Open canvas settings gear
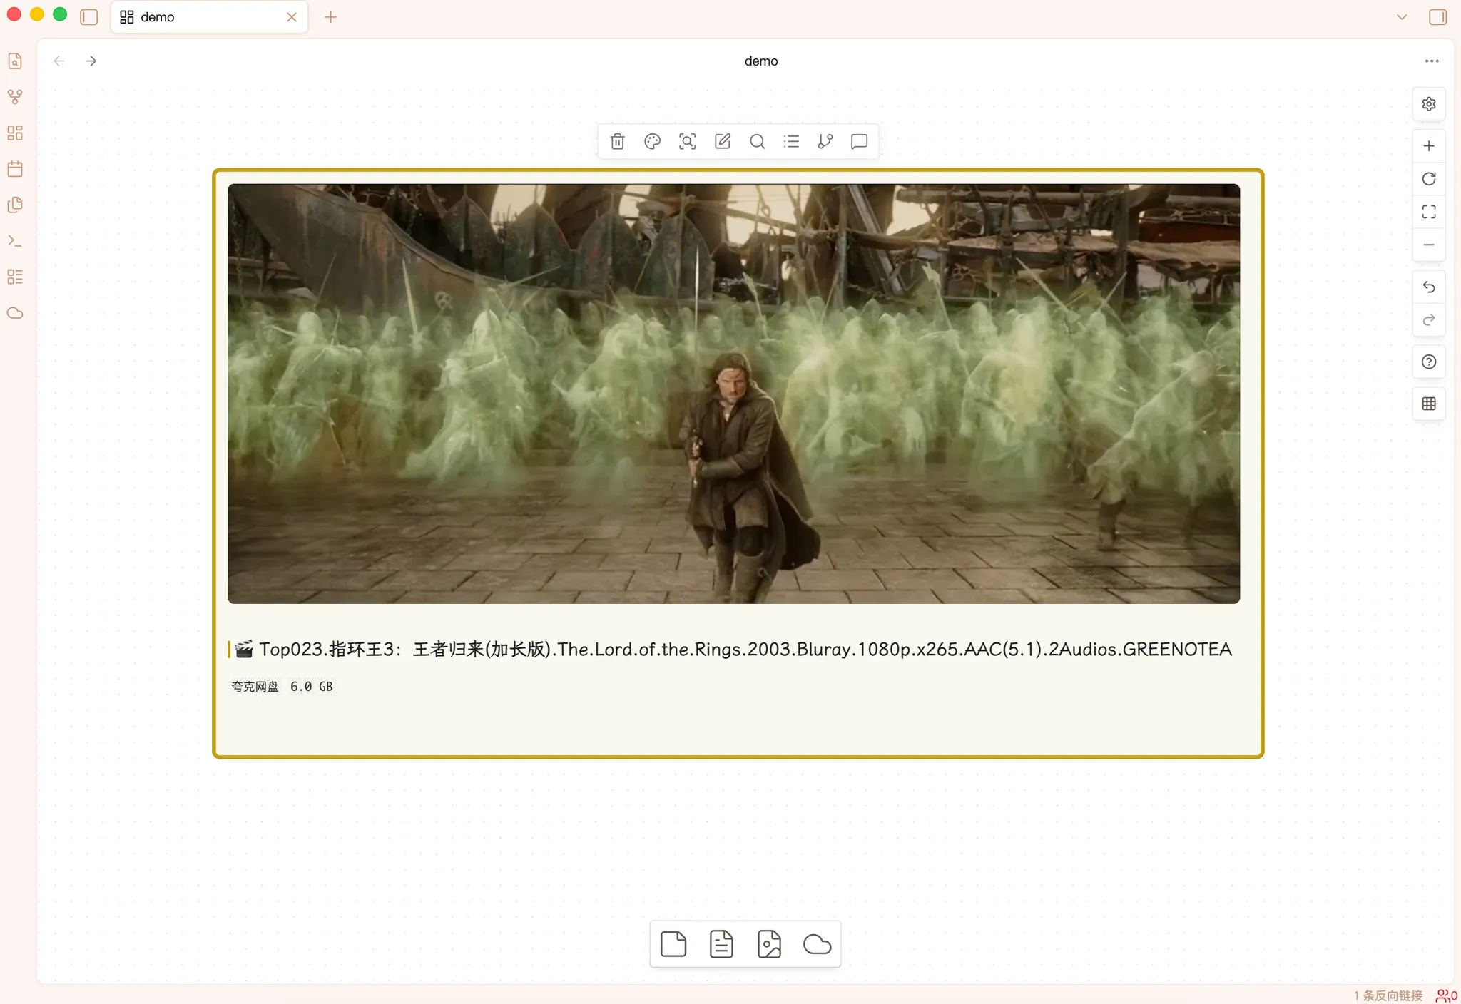Viewport: 1461px width, 1004px height. coord(1429,104)
